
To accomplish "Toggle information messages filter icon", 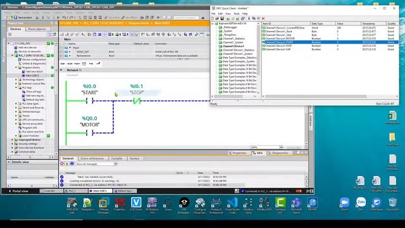I will point(72,164).
